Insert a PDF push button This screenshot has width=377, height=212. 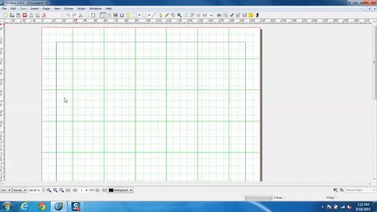[x=219, y=15]
